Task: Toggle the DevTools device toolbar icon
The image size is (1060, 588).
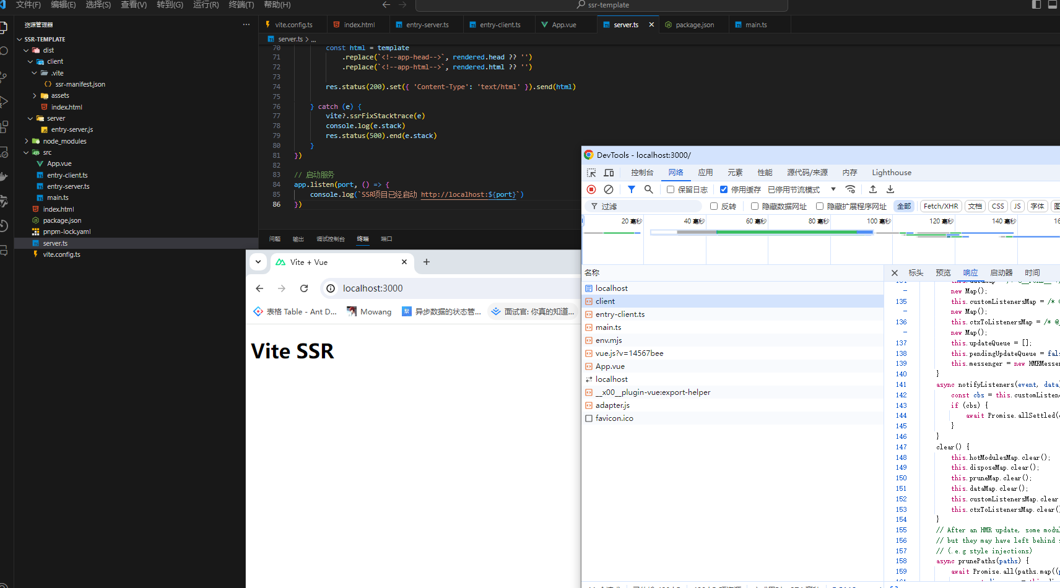Action: (x=609, y=173)
